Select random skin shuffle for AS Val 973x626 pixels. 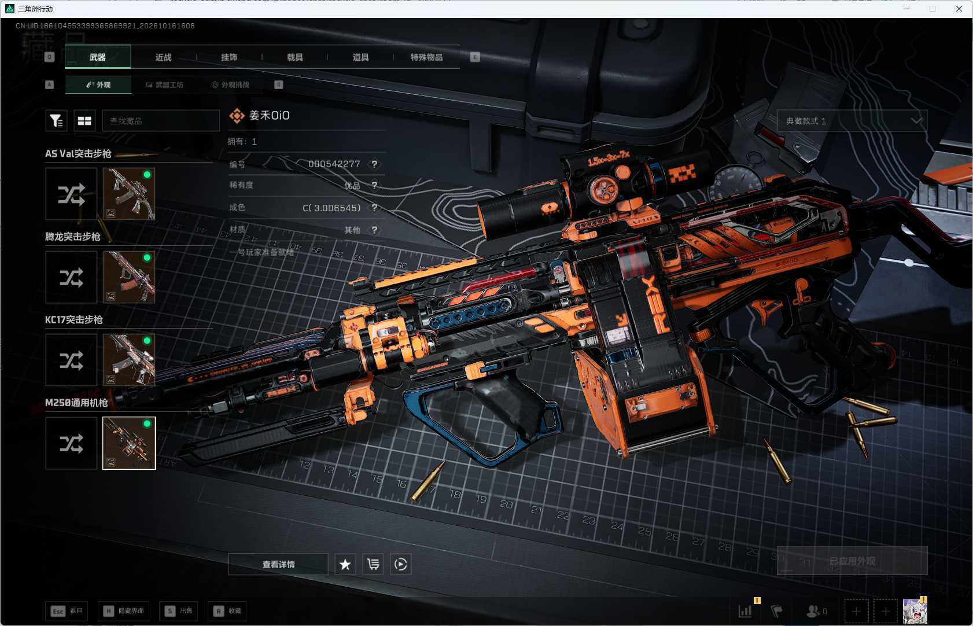click(x=71, y=194)
